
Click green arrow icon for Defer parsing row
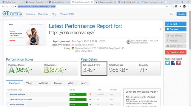90,99
